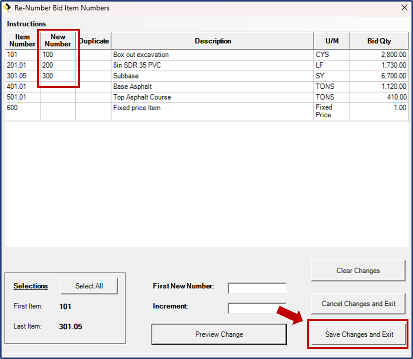Click the underlined Selections label
The image size is (413, 359).
pos(31,286)
